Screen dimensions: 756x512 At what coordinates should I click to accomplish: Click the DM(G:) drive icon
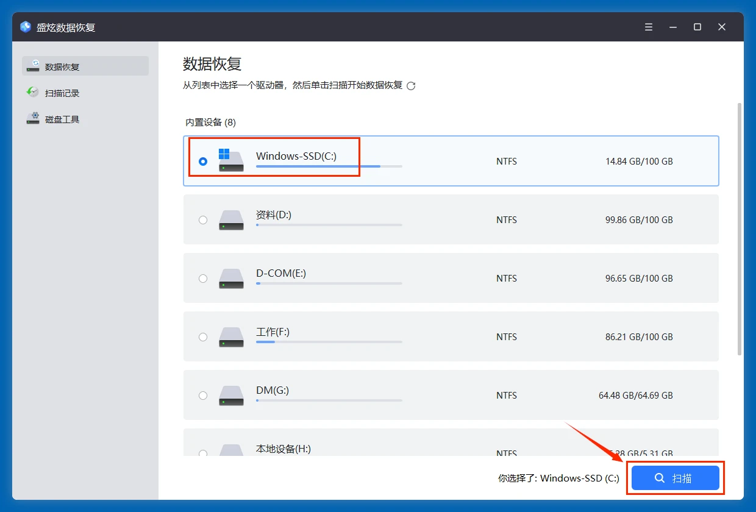(x=231, y=396)
